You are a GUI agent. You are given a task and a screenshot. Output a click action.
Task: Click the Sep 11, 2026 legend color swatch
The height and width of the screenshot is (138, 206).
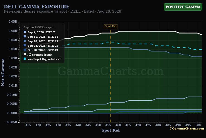coord(25,36)
